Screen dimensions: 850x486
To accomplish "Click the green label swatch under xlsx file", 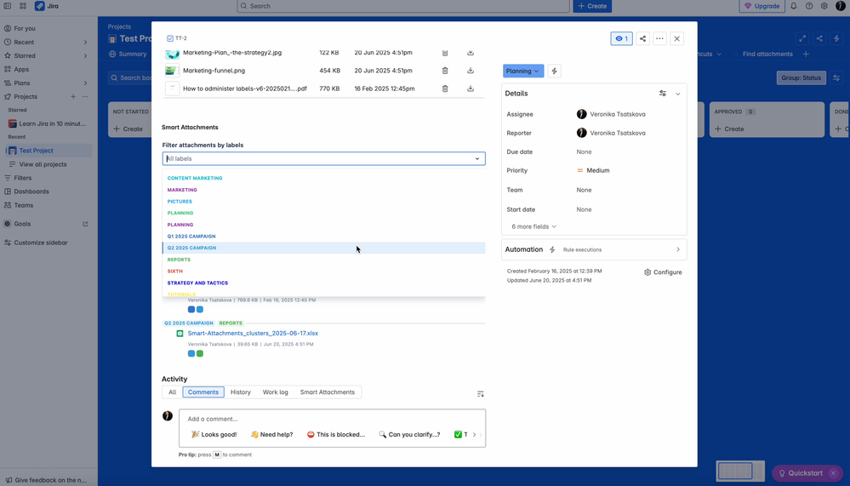I will tap(200, 354).
